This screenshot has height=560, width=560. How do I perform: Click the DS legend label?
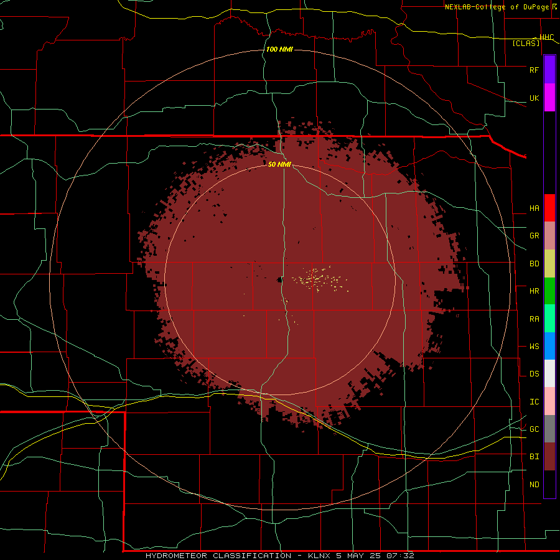click(534, 373)
